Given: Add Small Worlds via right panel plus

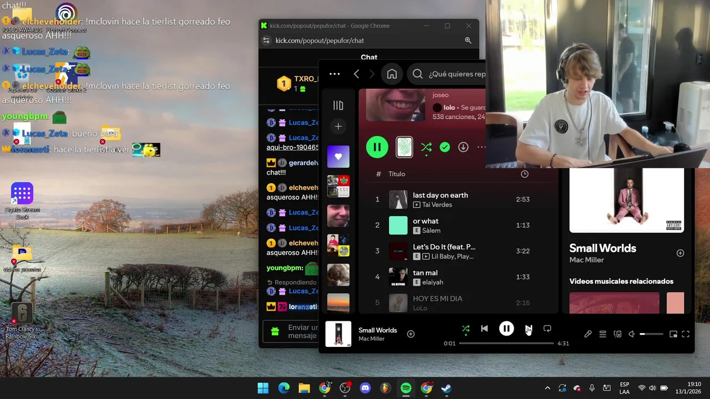Looking at the screenshot, I should (680, 253).
